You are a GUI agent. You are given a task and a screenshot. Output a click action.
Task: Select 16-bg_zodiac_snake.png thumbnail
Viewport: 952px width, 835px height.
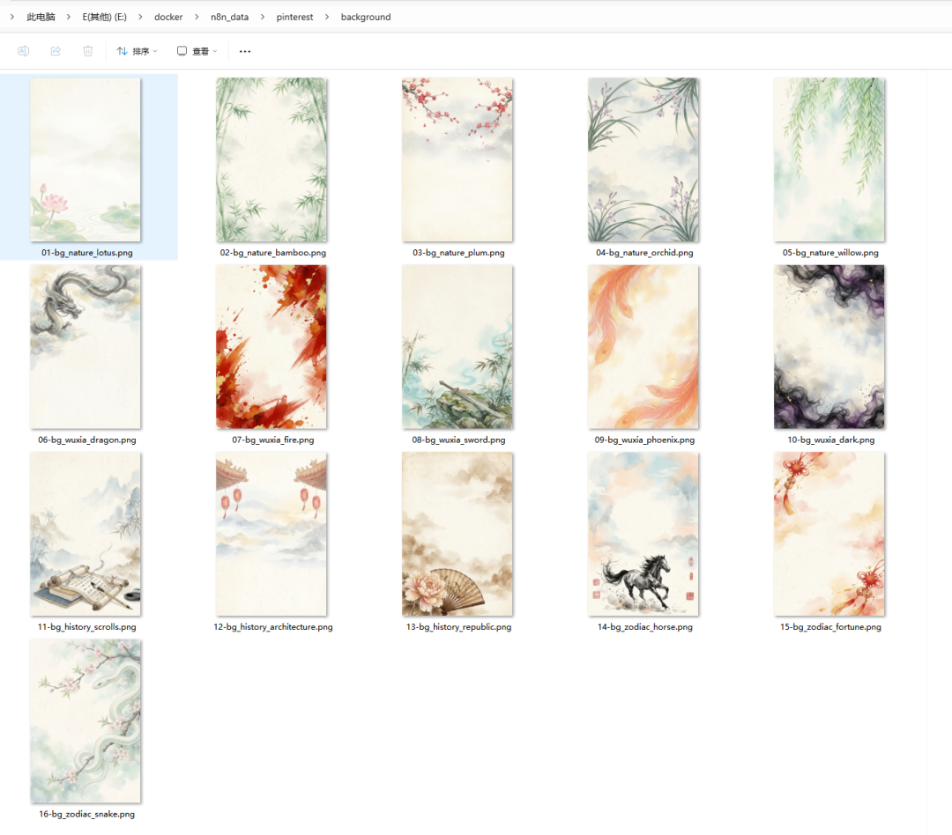[86, 721]
